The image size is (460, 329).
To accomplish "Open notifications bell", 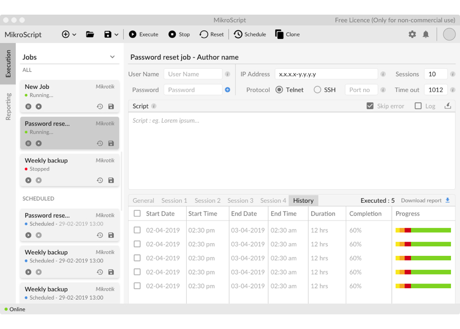I will 426,34.
